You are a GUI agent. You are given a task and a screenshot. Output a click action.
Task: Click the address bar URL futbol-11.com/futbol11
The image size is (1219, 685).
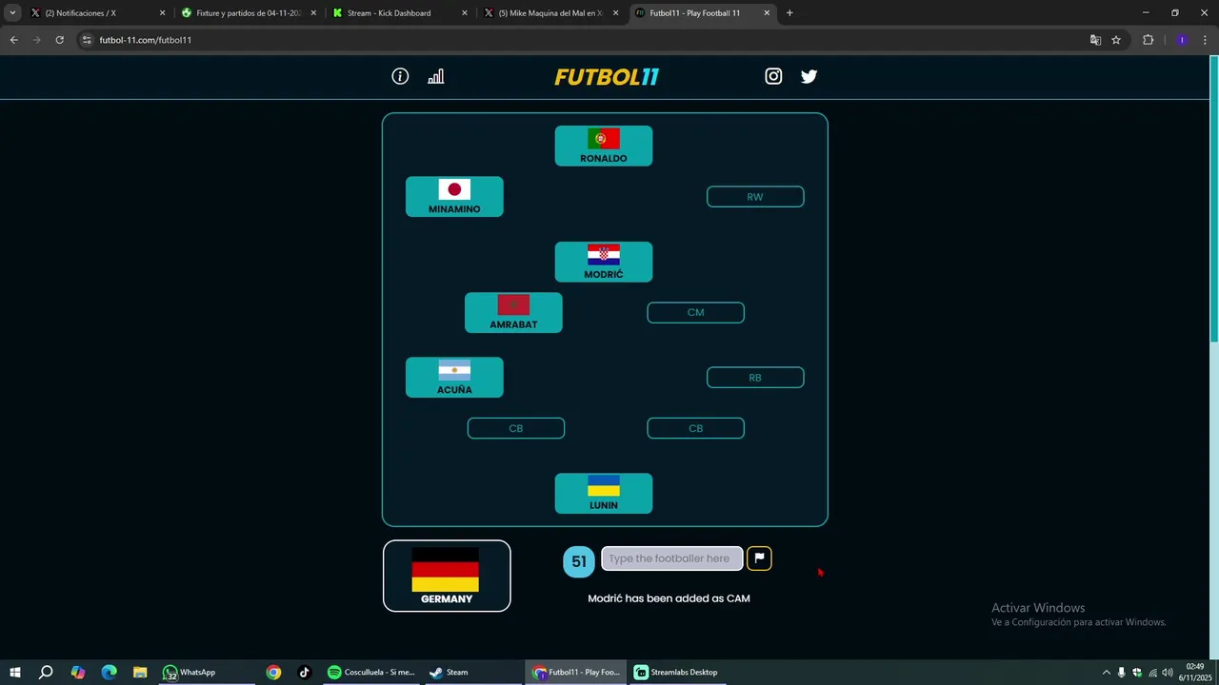point(146,40)
